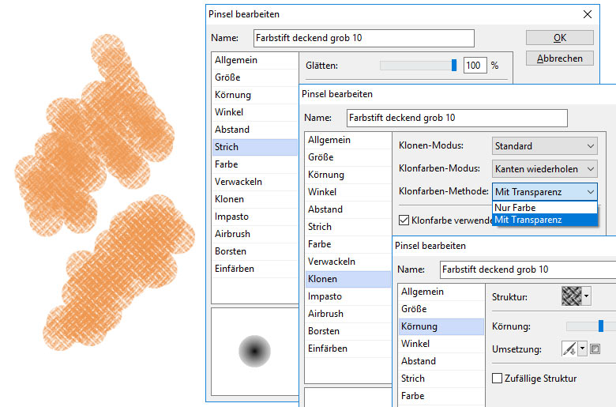
Task: Click the Struktur texture thumbnail
Action: (572, 296)
